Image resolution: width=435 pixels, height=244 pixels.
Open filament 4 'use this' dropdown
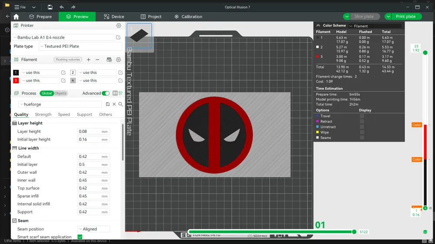coord(97,81)
